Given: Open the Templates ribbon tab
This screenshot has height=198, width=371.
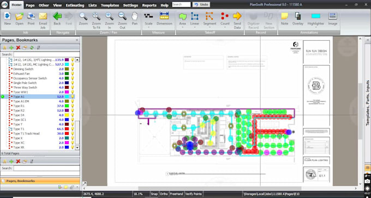Looking at the screenshot, I should (110, 5).
